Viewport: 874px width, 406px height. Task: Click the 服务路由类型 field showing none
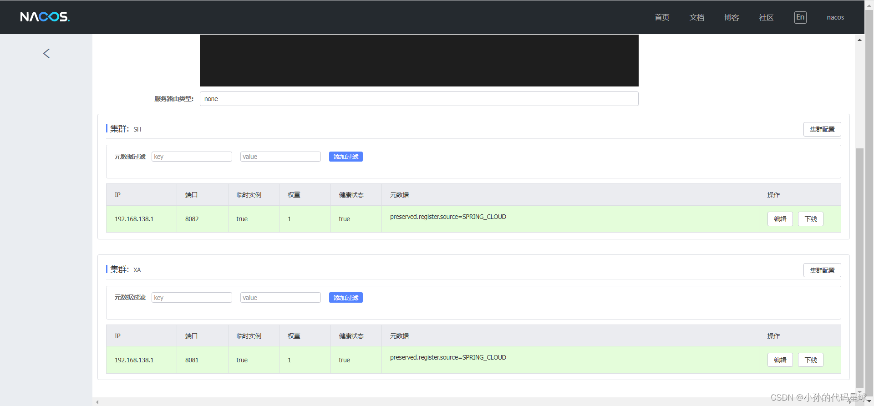pos(419,99)
